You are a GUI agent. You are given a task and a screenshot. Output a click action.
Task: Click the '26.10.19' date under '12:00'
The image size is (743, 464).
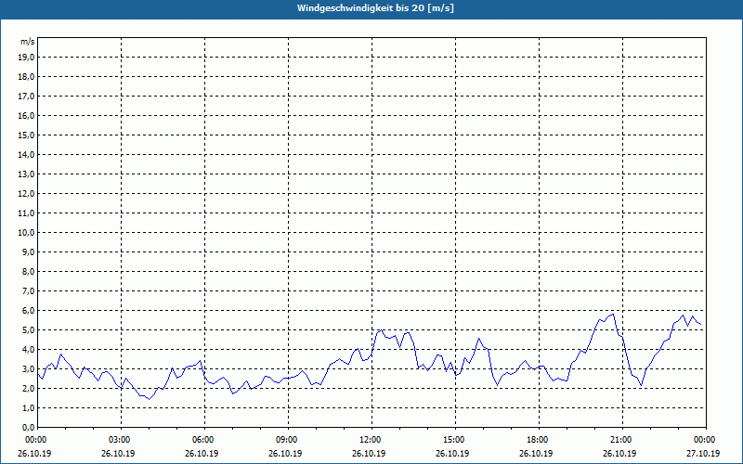[x=369, y=454]
